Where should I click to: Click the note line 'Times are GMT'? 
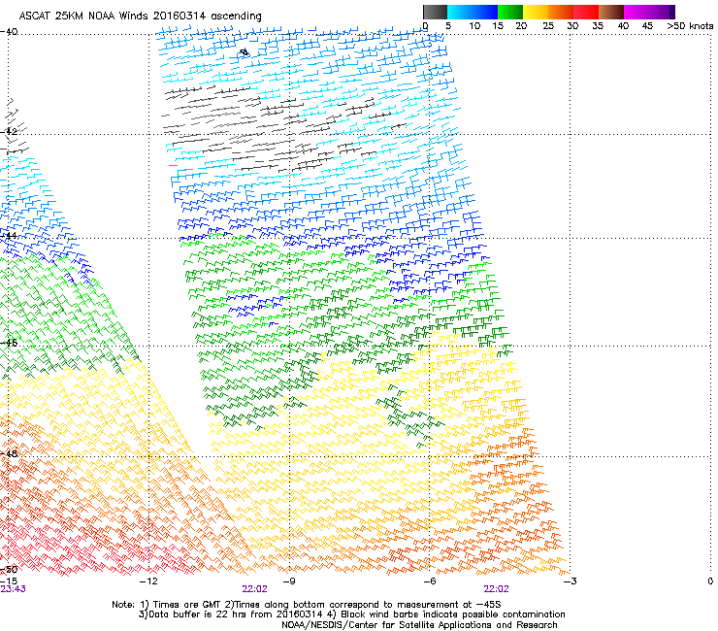point(186,605)
